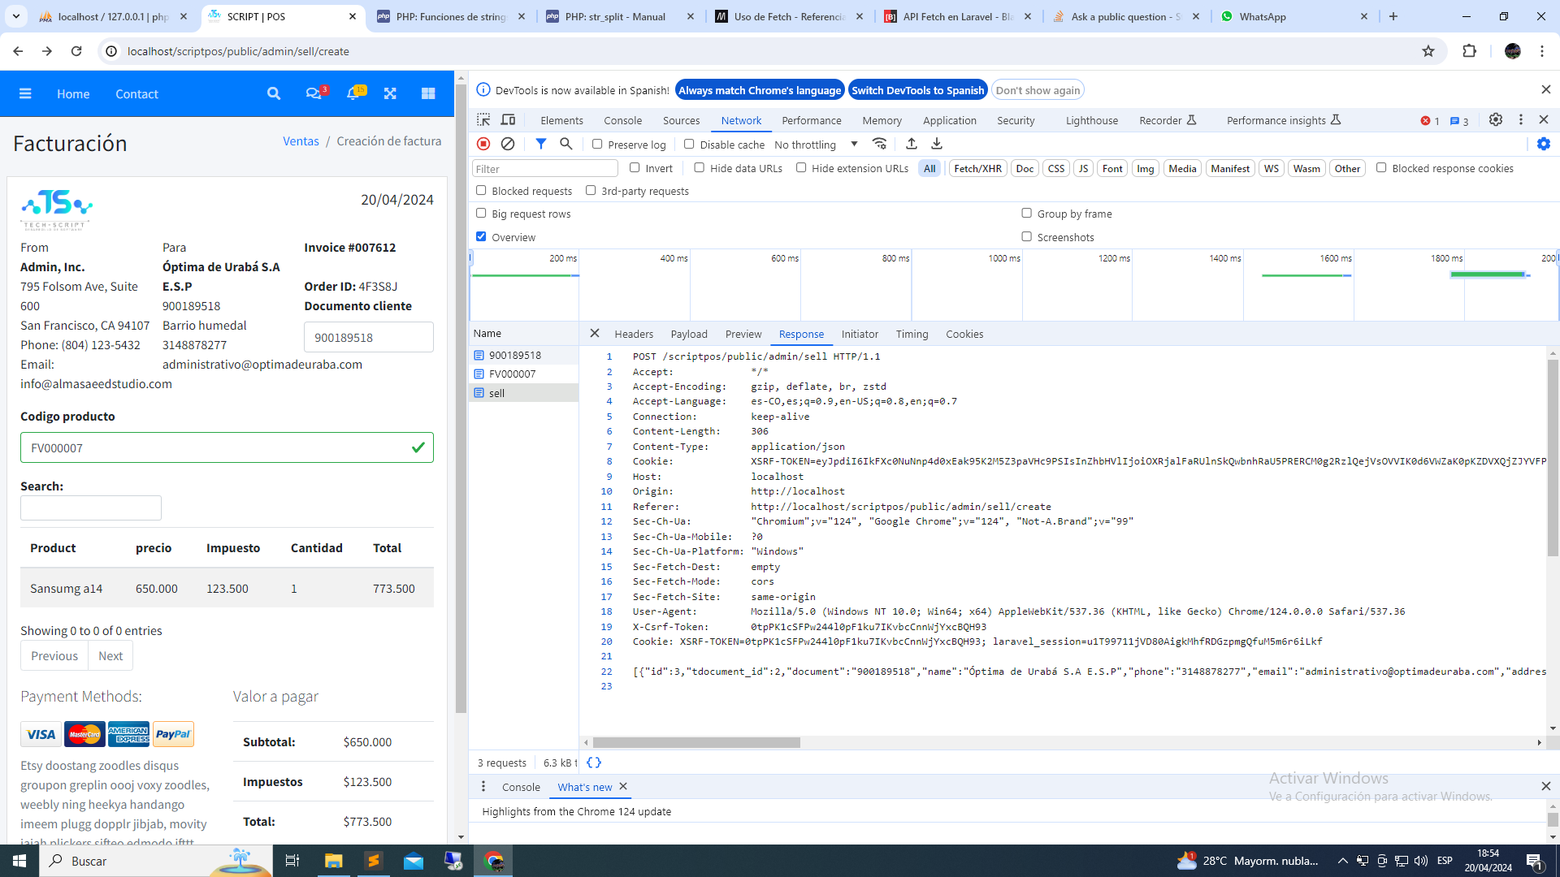Screen dimensions: 1560x877
Task: Clear the network log
Action: 508,144
